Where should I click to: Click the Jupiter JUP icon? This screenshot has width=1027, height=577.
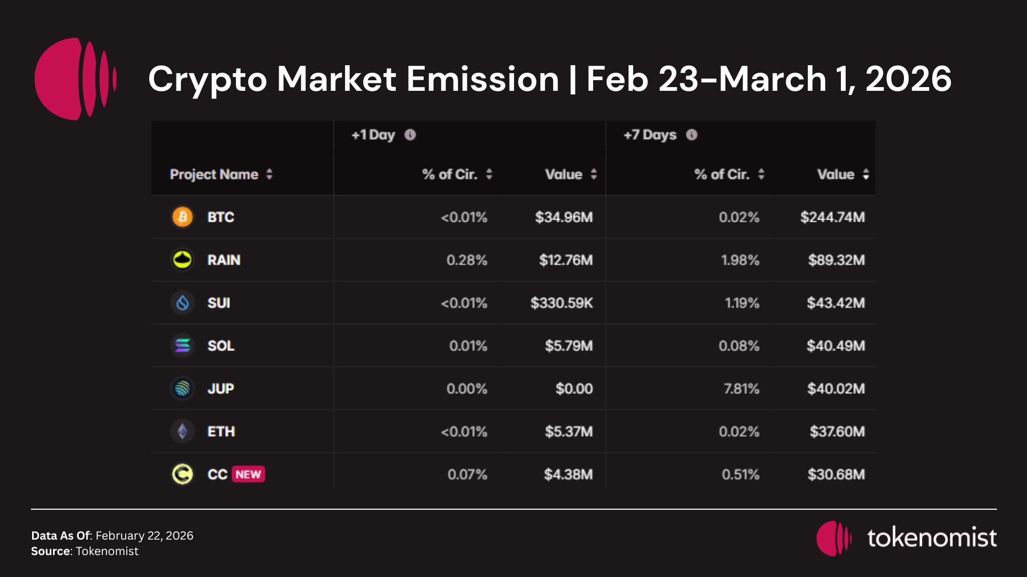pos(182,388)
